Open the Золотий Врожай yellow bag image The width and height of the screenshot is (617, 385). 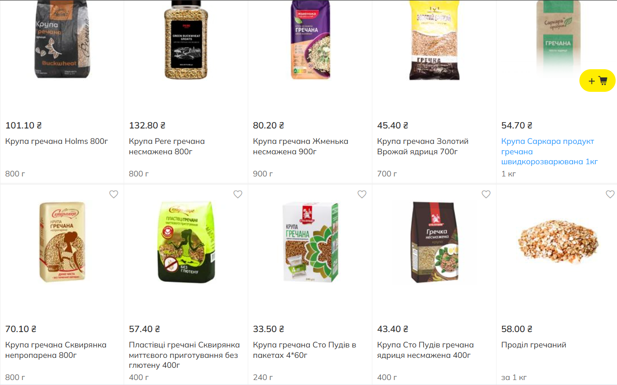point(434,41)
